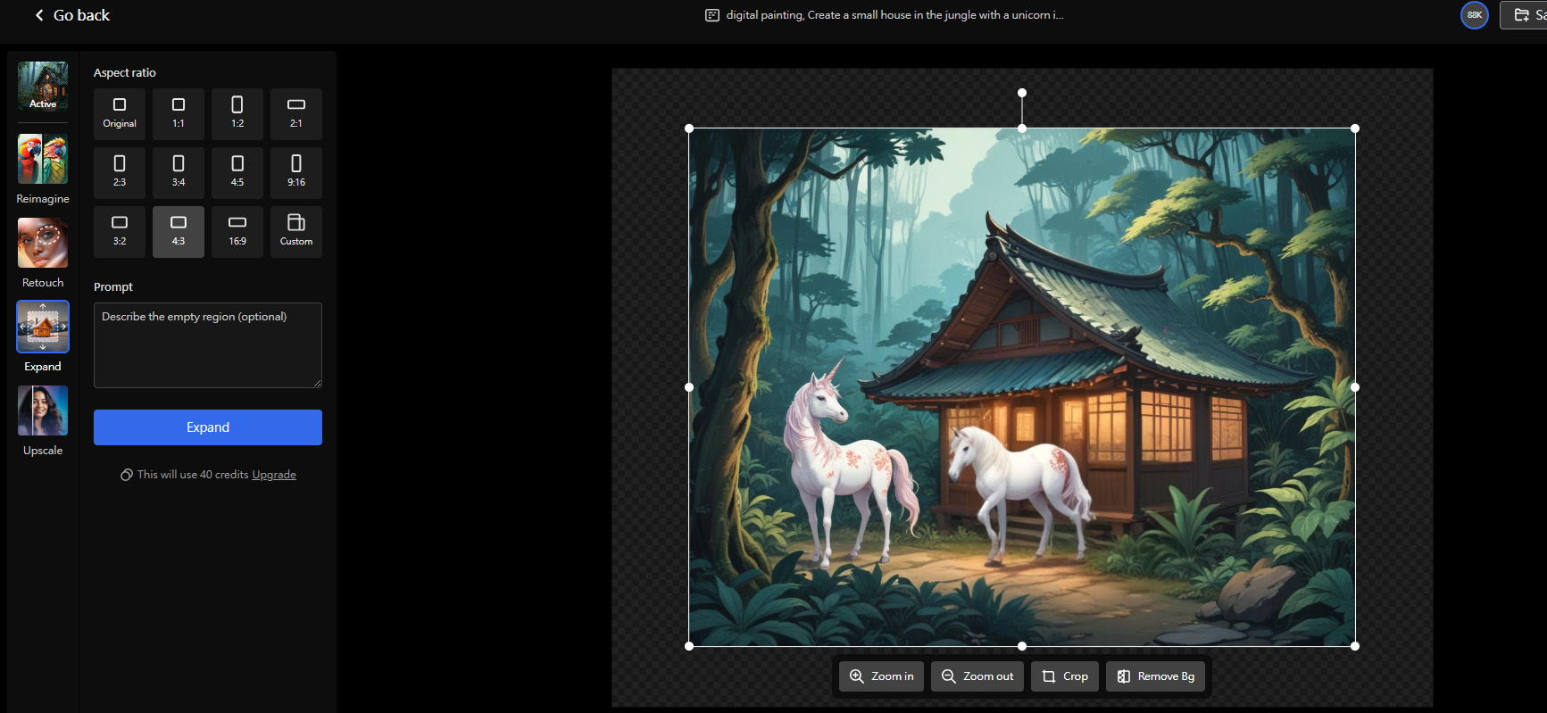The height and width of the screenshot is (713, 1547).
Task: Go back to previous page
Action: coord(71,15)
